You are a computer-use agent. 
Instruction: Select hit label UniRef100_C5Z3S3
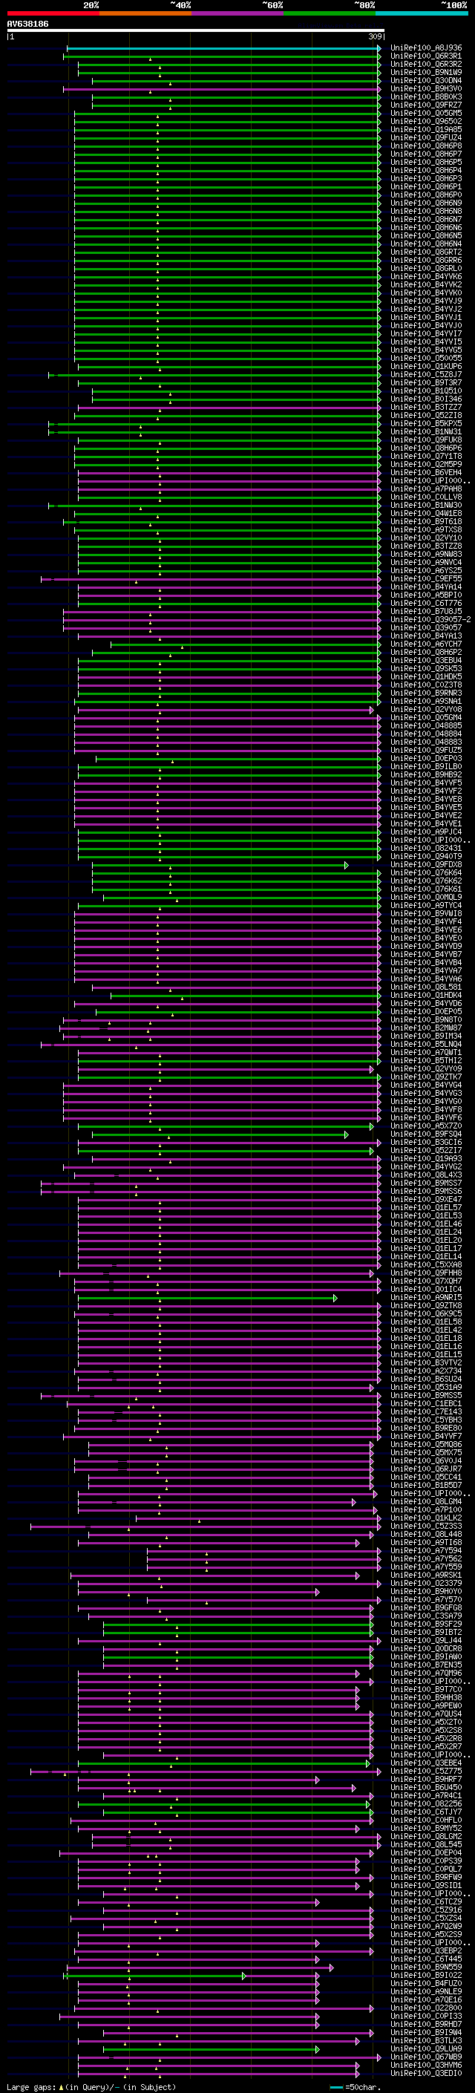(x=425, y=1526)
